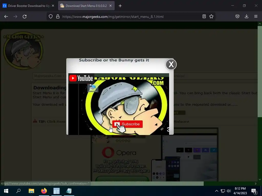The width and height of the screenshot is (262, 196).
Task: Click the BT app in taskbar
Action: [57, 191]
